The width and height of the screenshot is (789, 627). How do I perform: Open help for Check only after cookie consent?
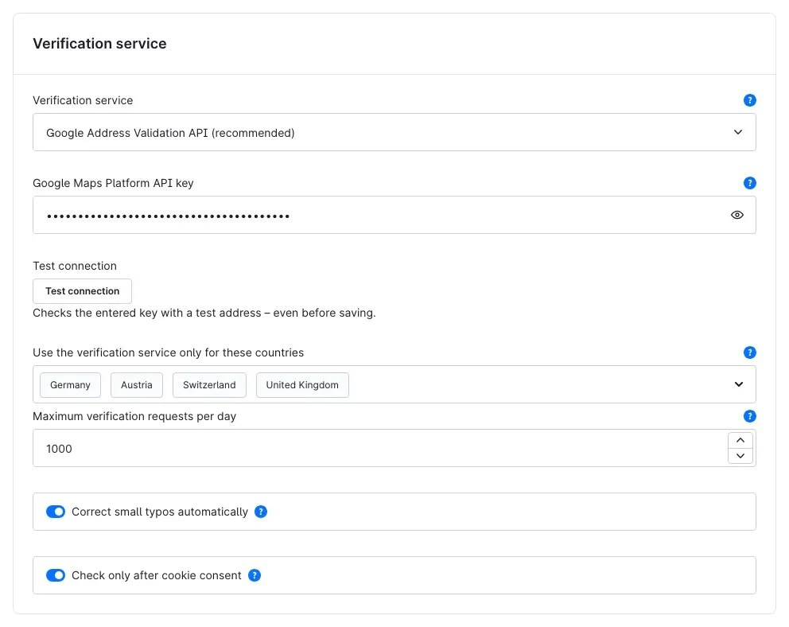point(255,575)
